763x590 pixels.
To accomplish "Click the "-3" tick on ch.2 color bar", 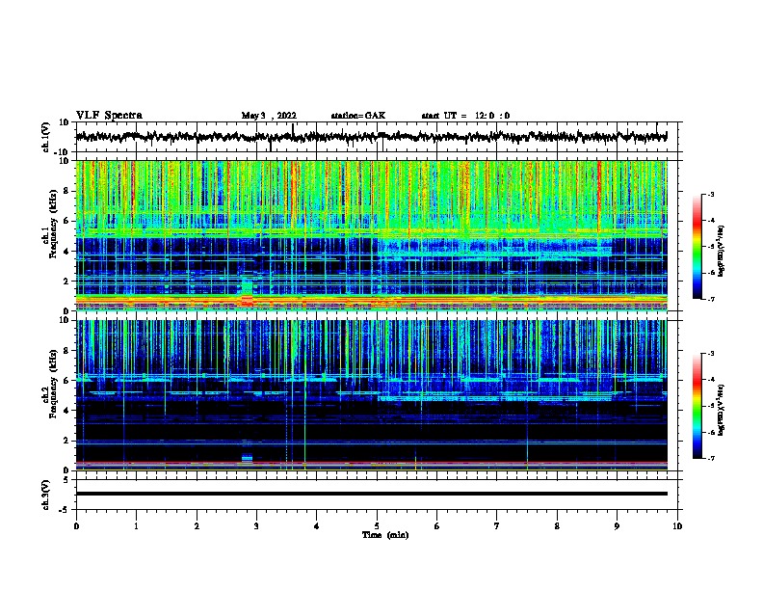I will coord(711,354).
